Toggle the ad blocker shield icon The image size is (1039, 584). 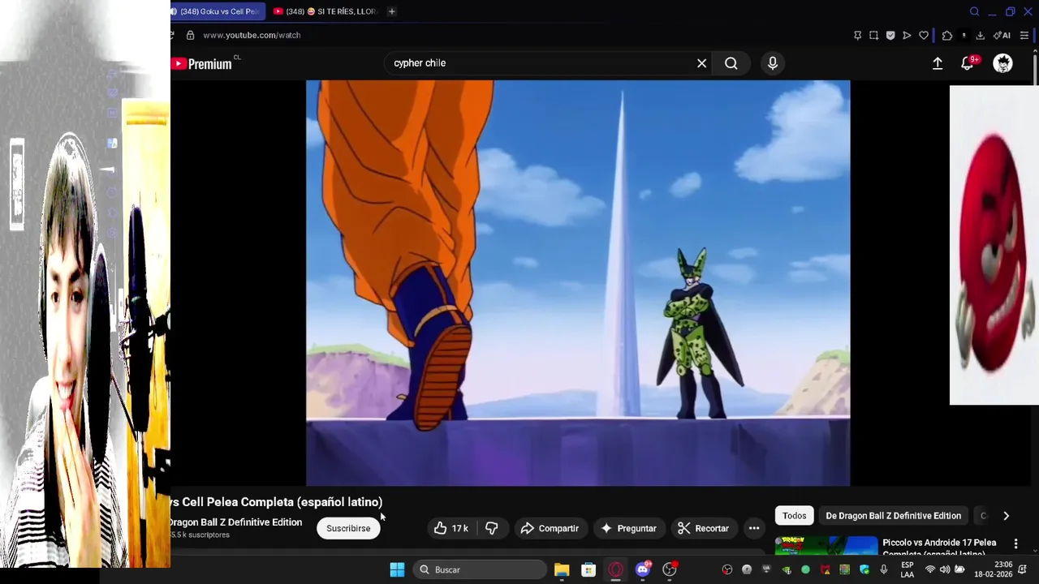(890, 36)
